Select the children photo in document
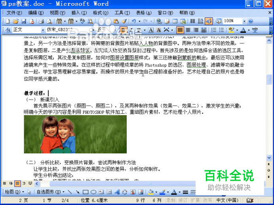The image size is (274, 205). click(75, 134)
